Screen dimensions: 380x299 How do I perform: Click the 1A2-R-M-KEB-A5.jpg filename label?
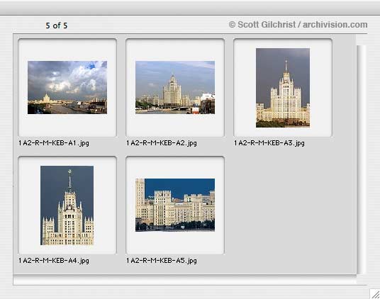point(162,261)
